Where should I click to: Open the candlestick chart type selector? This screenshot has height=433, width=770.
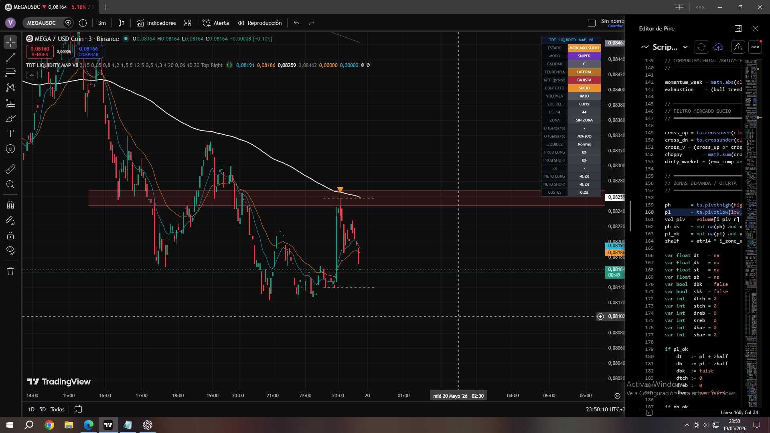(122, 23)
